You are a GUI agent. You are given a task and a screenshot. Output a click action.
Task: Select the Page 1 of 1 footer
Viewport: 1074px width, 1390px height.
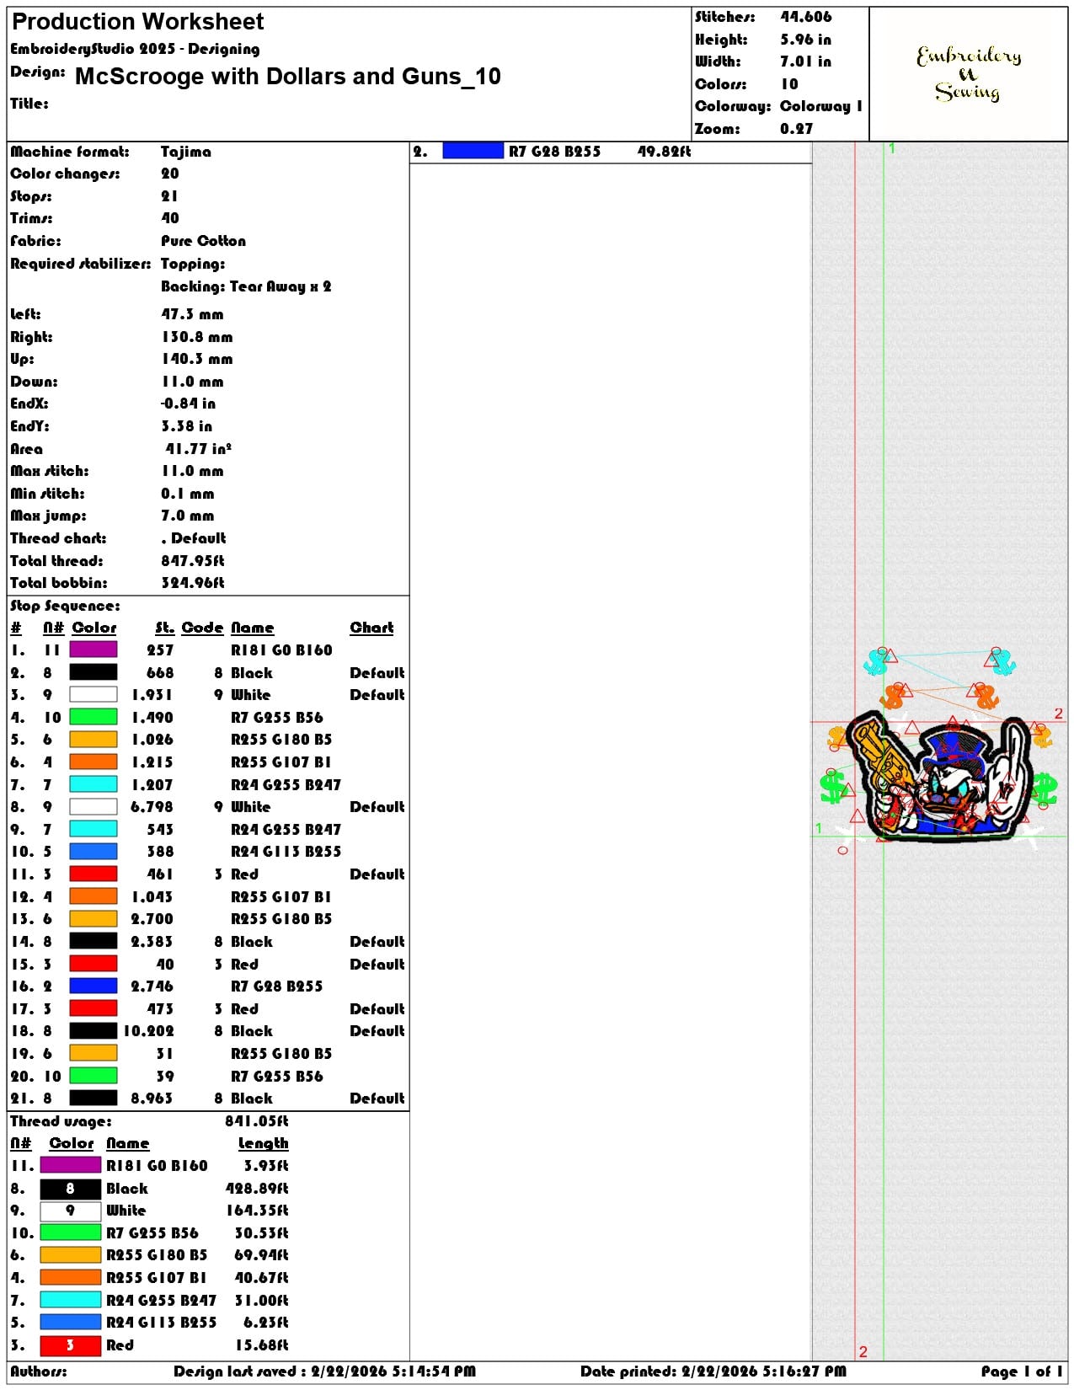pos(1022,1371)
